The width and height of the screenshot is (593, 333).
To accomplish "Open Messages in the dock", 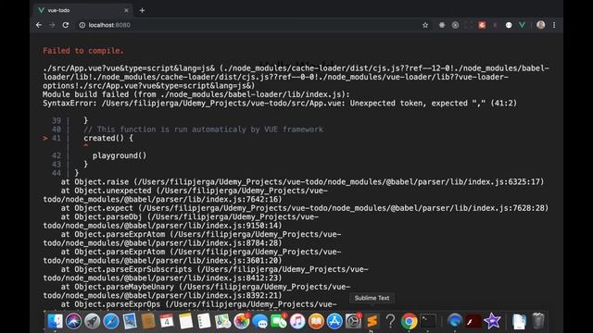I will 260,321.
